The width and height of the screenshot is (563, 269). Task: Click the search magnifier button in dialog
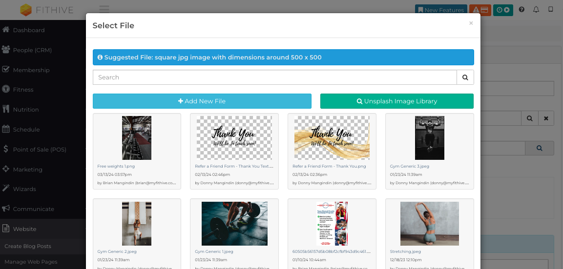465,77
